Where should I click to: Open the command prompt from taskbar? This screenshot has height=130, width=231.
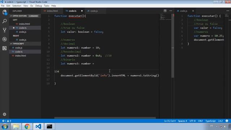(49, 126)
